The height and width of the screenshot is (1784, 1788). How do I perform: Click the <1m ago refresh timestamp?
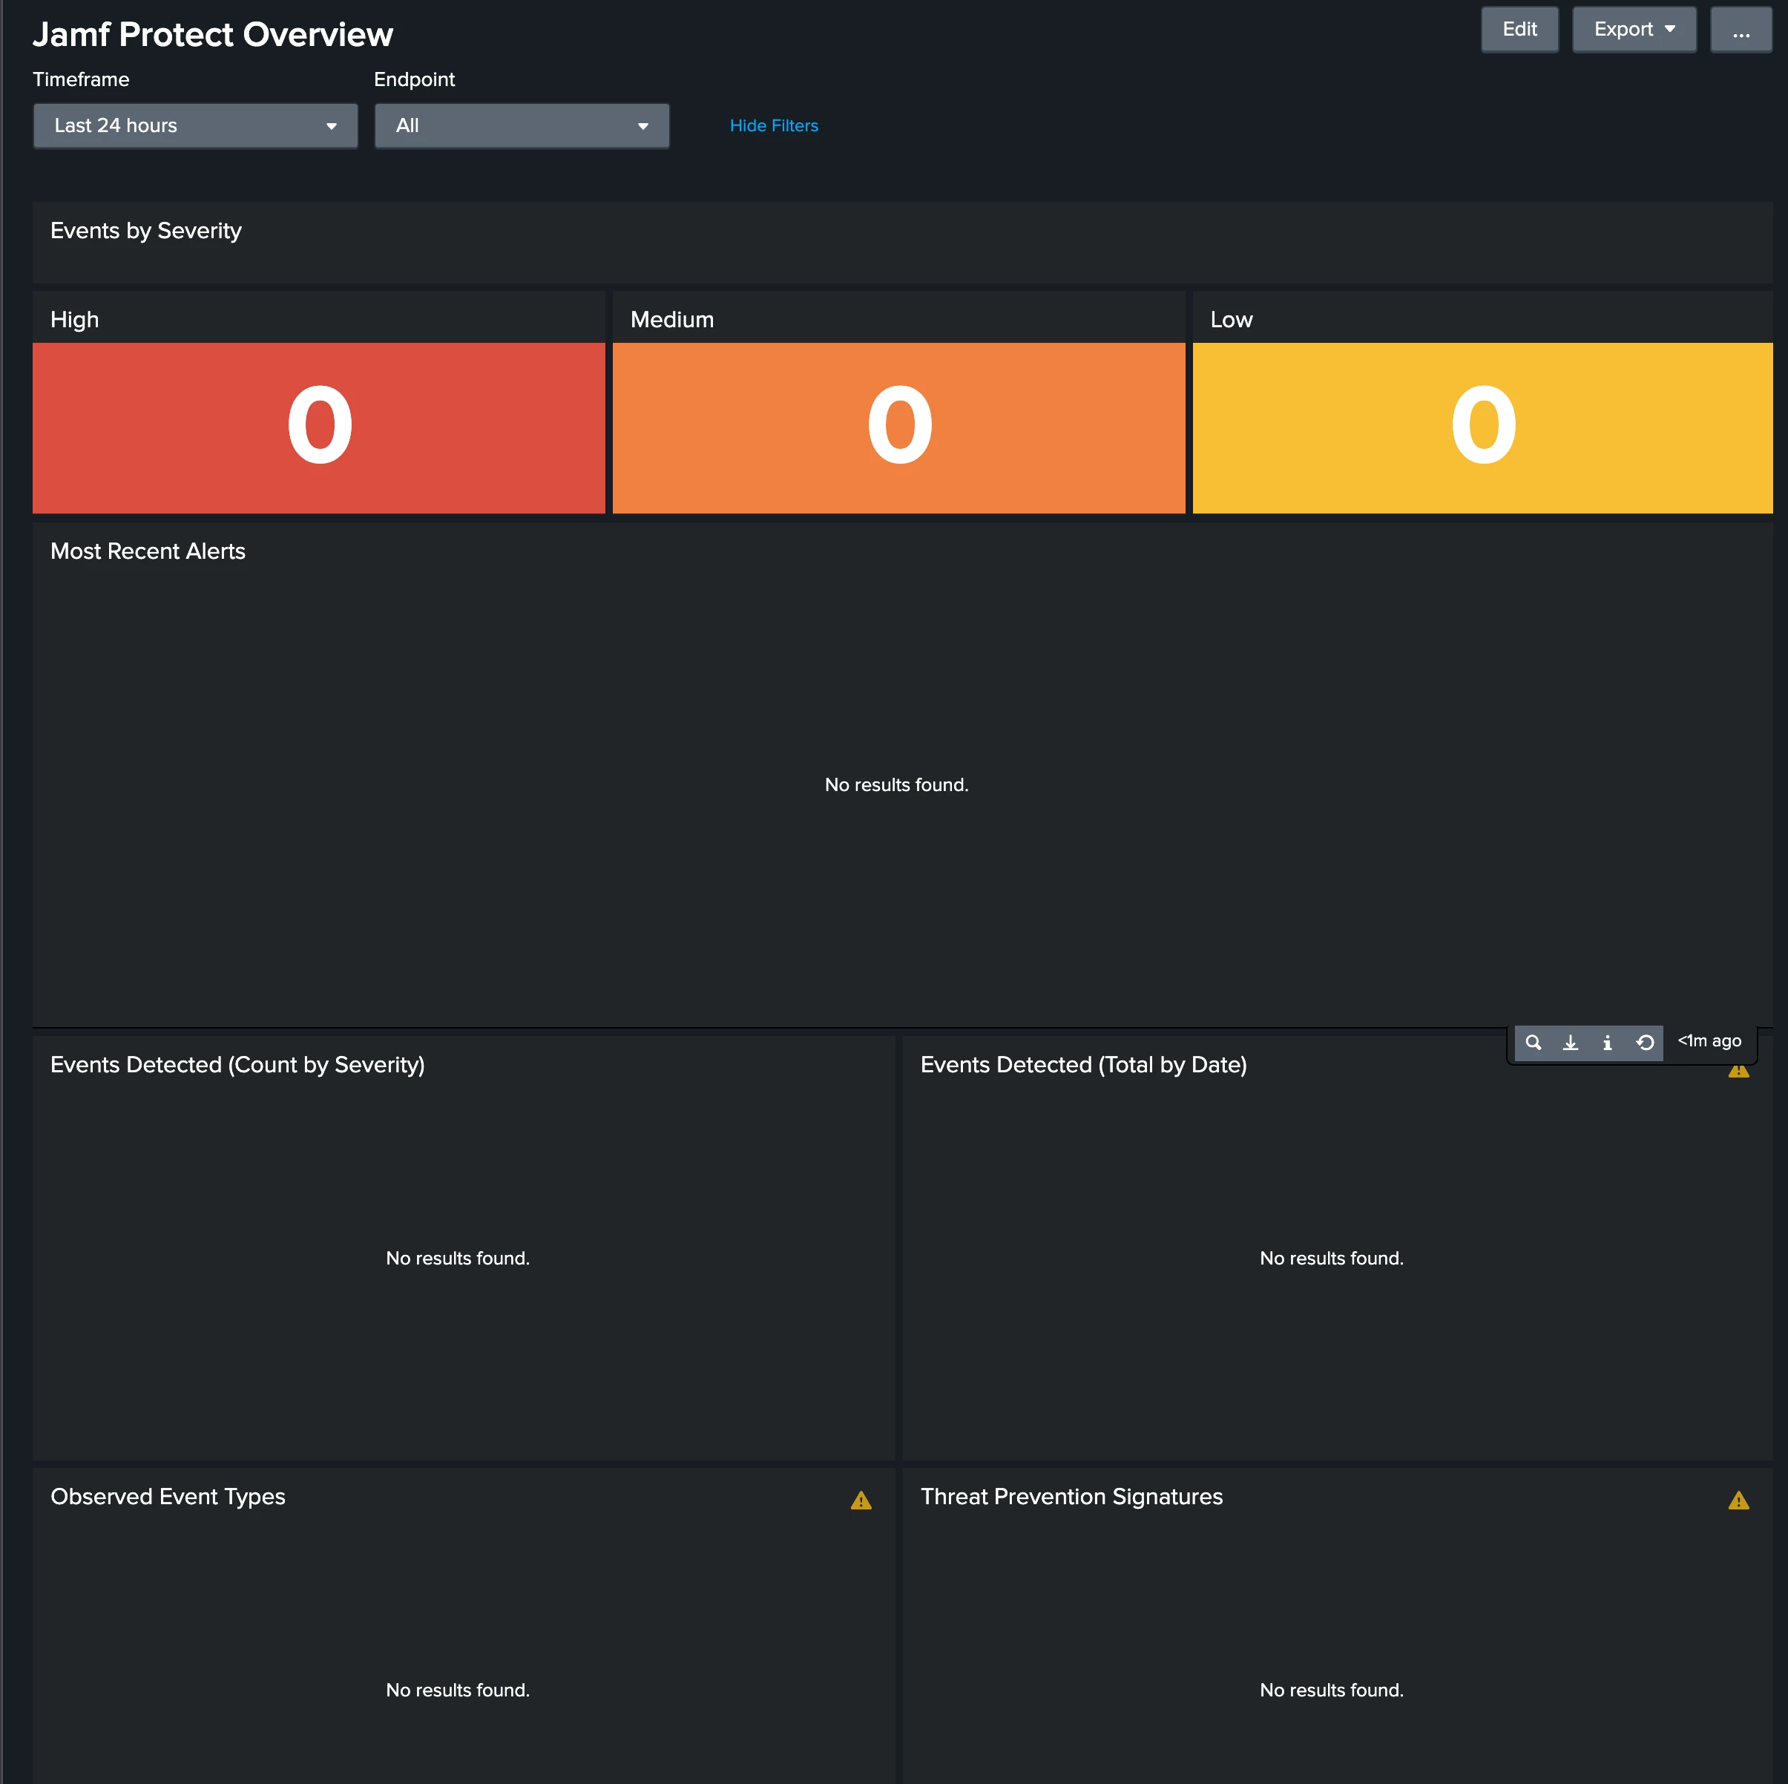pos(1709,1040)
